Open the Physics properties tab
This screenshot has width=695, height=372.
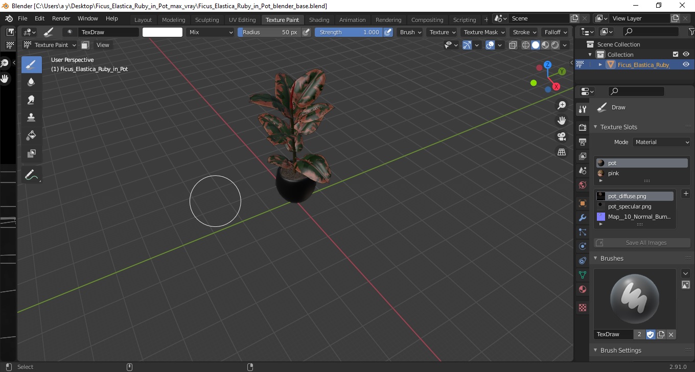click(x=582, y=246)
